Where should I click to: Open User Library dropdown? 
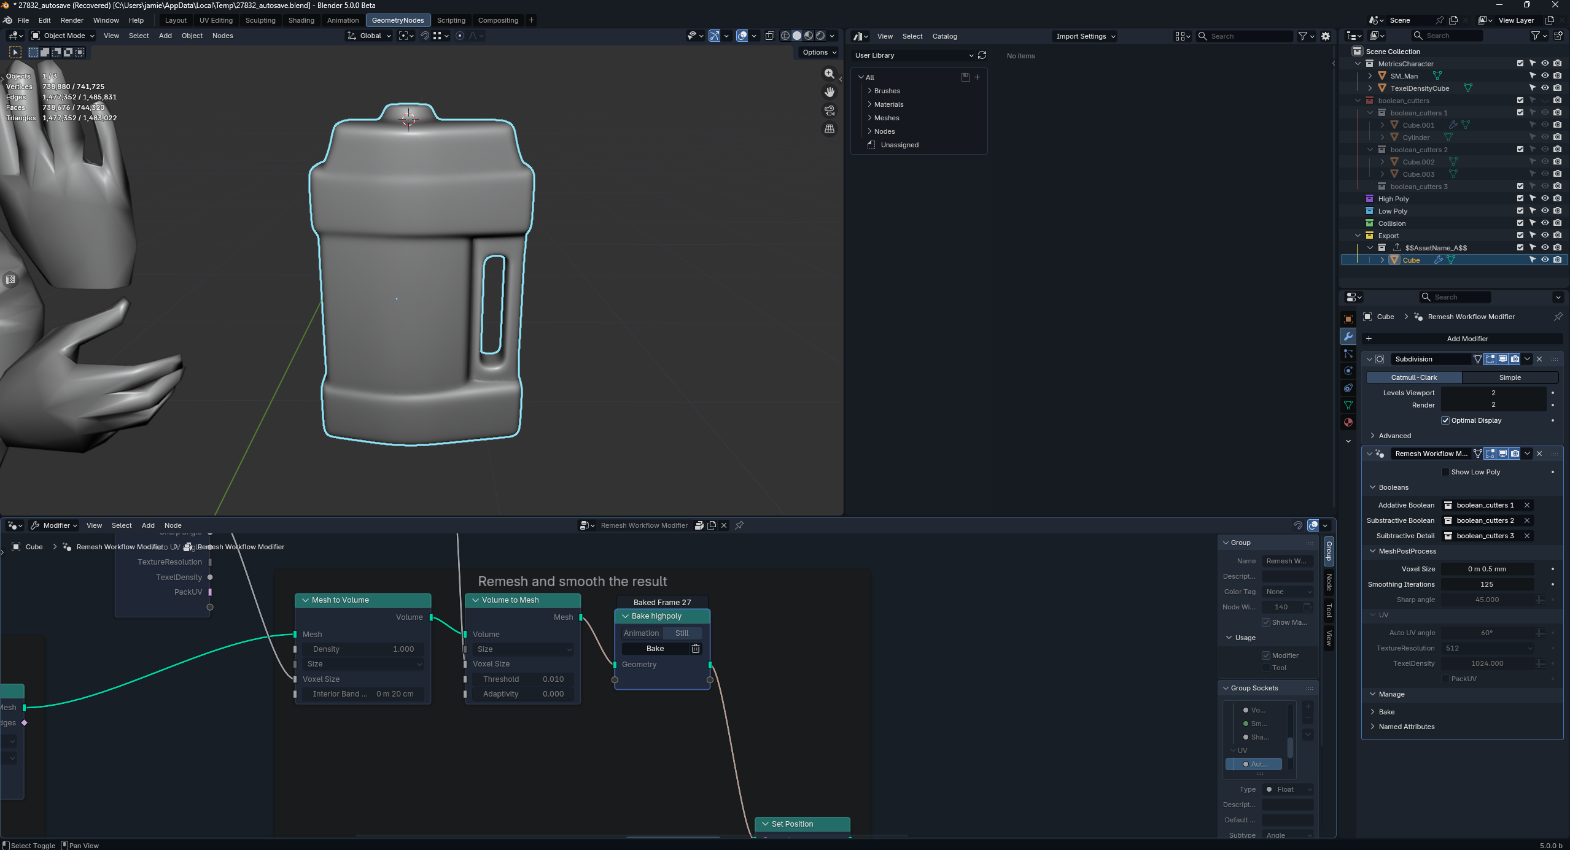pos(914,55)
